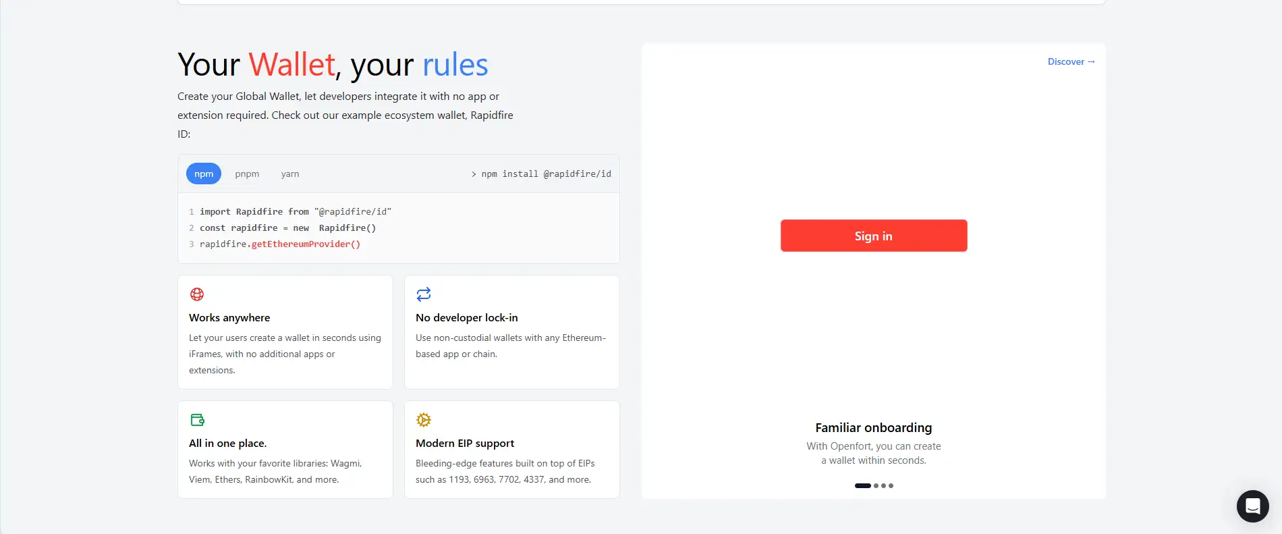Click the Familiar onboarding slide heading
1282x534 pixels.
coord(873,428)
